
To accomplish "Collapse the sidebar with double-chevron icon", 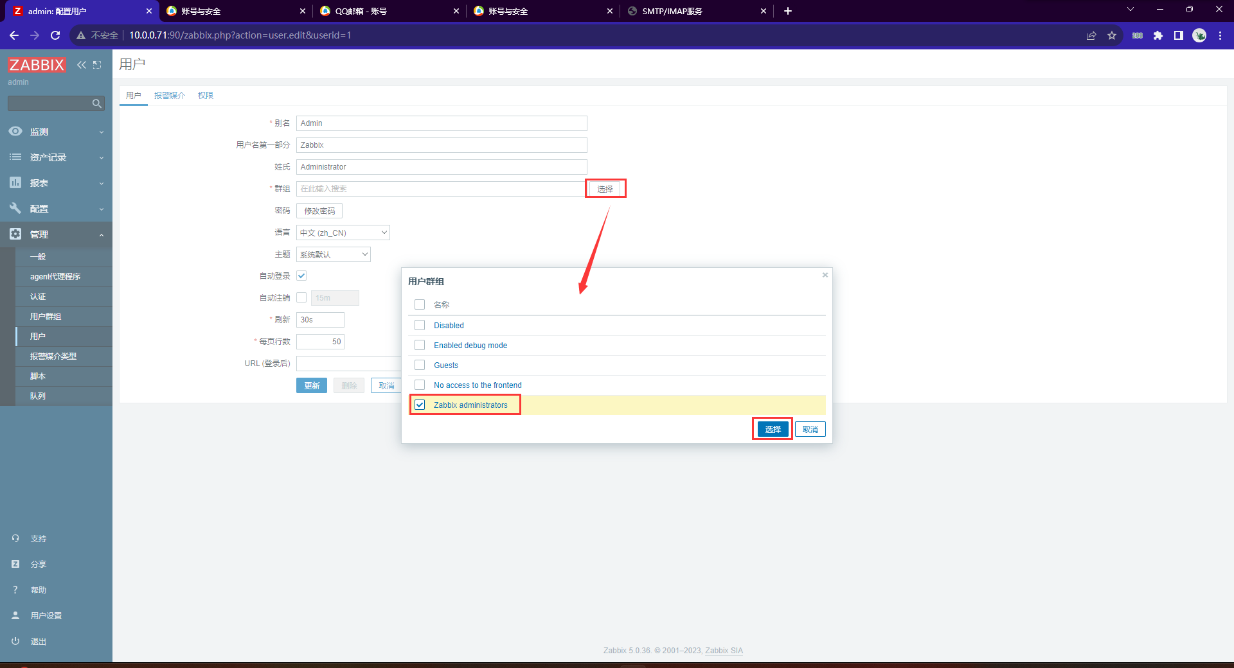I will 82,65.
